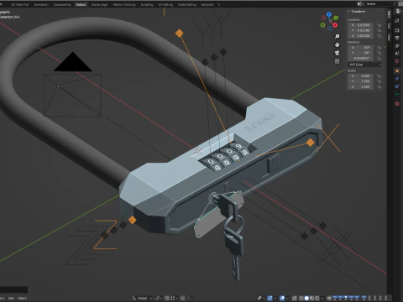Toggle lock on Scale Y
Viewport: 403px width, 302px height.
(x=379, y=81)
